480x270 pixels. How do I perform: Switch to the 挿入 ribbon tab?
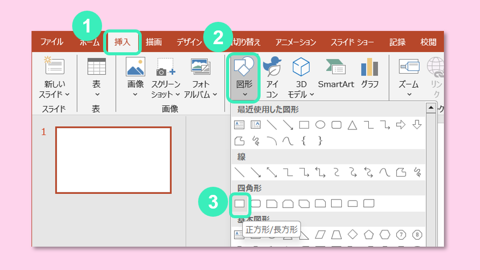point(122,42)
